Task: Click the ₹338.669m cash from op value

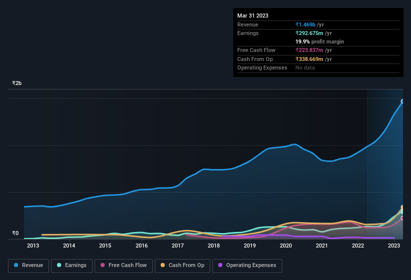Action: coord(309,59)
